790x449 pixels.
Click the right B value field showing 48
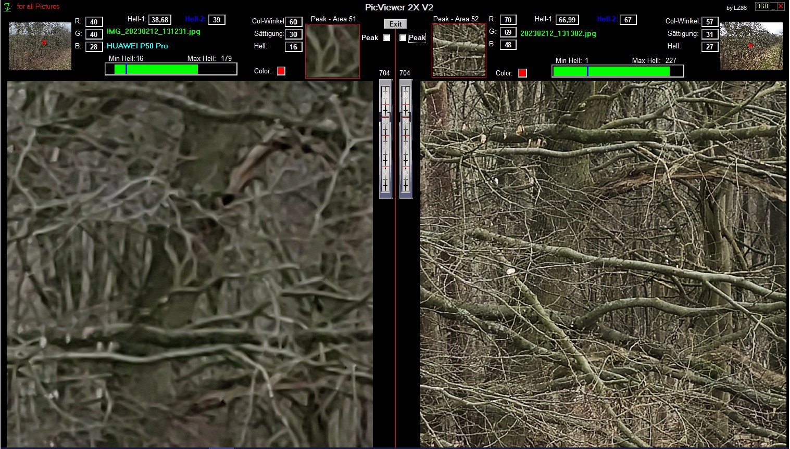pos(508,45)
